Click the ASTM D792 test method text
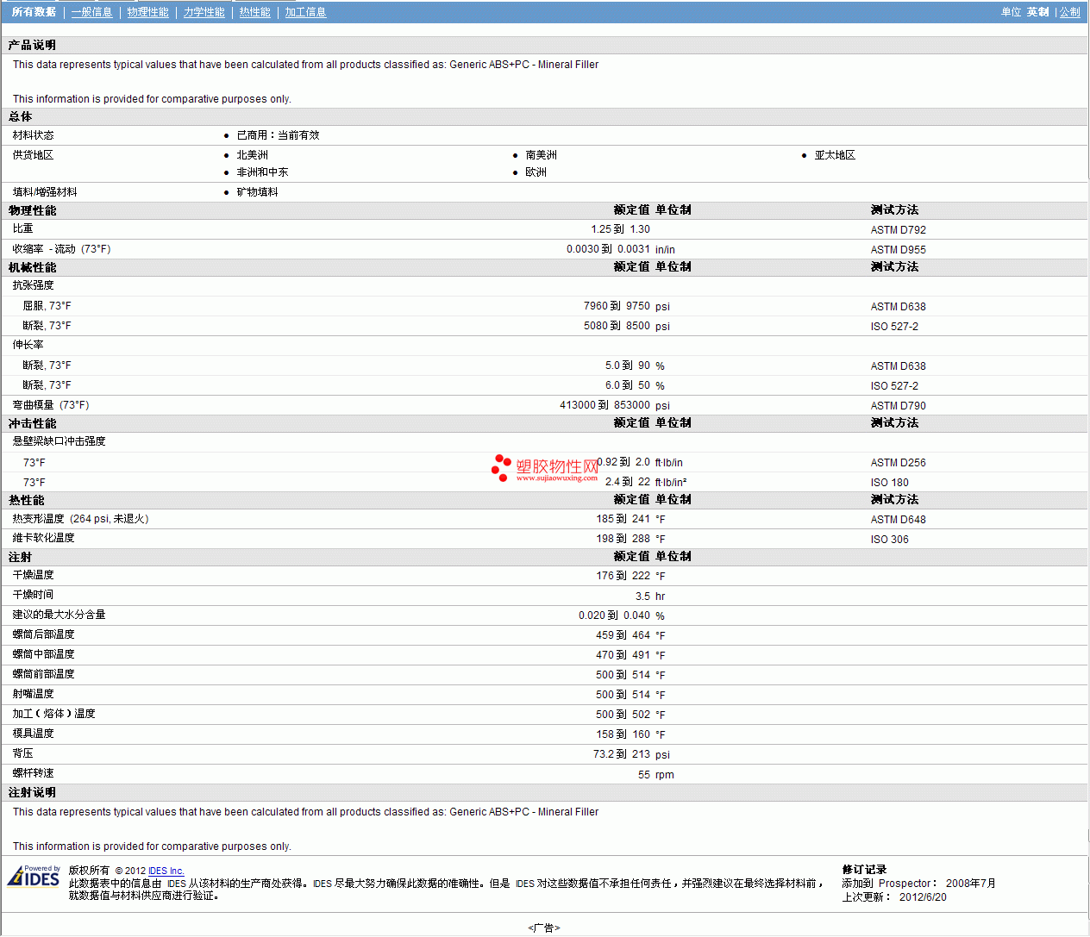Screen dimensions: 1090x937 pyautogui.click(x=898, y=230)
